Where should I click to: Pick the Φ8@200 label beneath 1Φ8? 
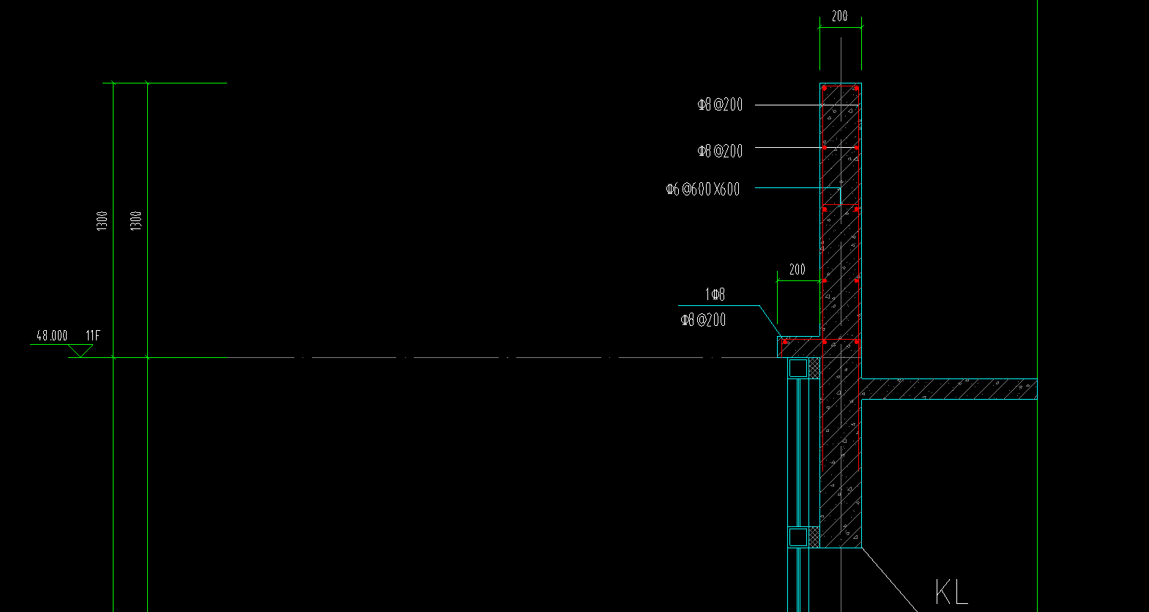(x=703, y=320)
